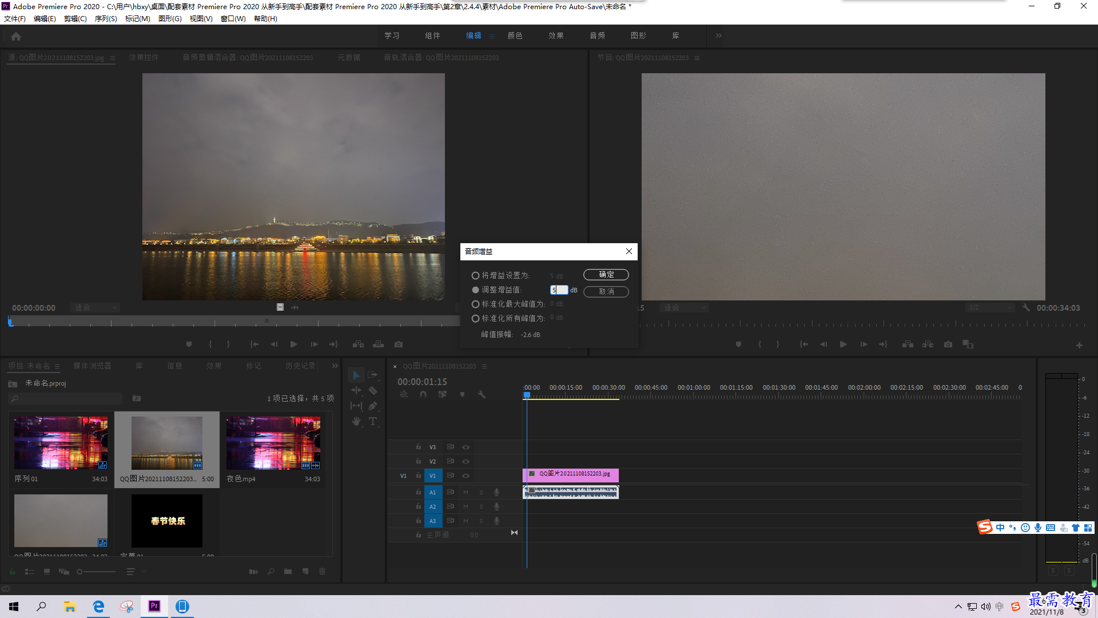1098x618 pixels.
Task: Confirm audio gain with 确定
Action: (x=606, y=275)
